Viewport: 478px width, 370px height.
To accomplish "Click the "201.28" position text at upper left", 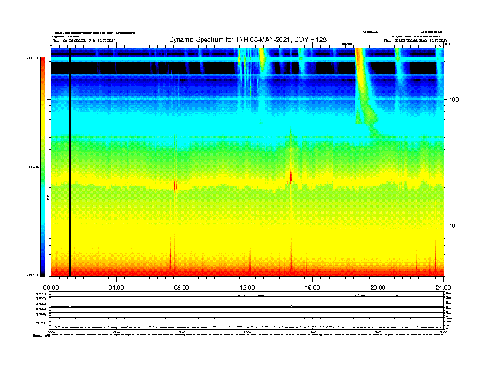I will [67, 41].
